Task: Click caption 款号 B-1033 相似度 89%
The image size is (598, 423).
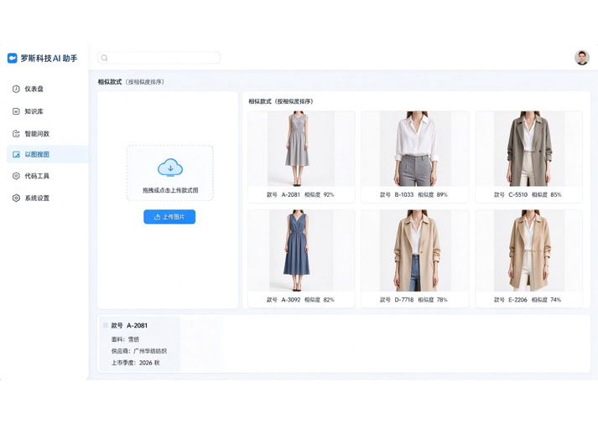Action: [413, 194]
